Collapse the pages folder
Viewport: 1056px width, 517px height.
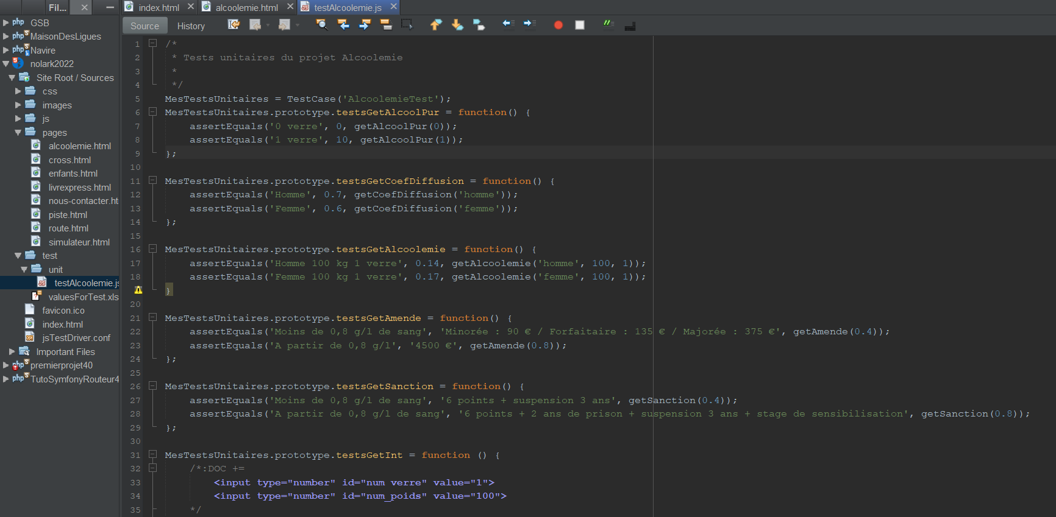[x=18, y=132]
